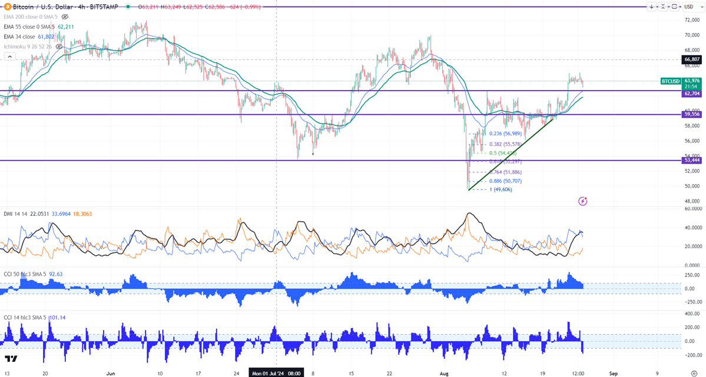Select the CCI 50 hlc3 SMA 5 label

point(25,274)
